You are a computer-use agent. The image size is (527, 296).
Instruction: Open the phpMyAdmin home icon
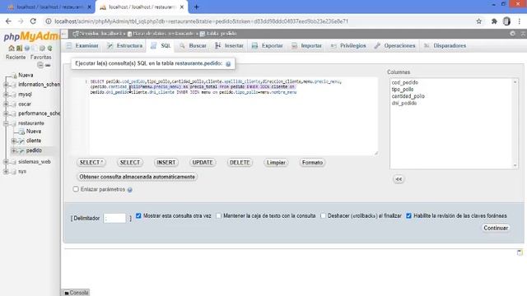(11, 49)
